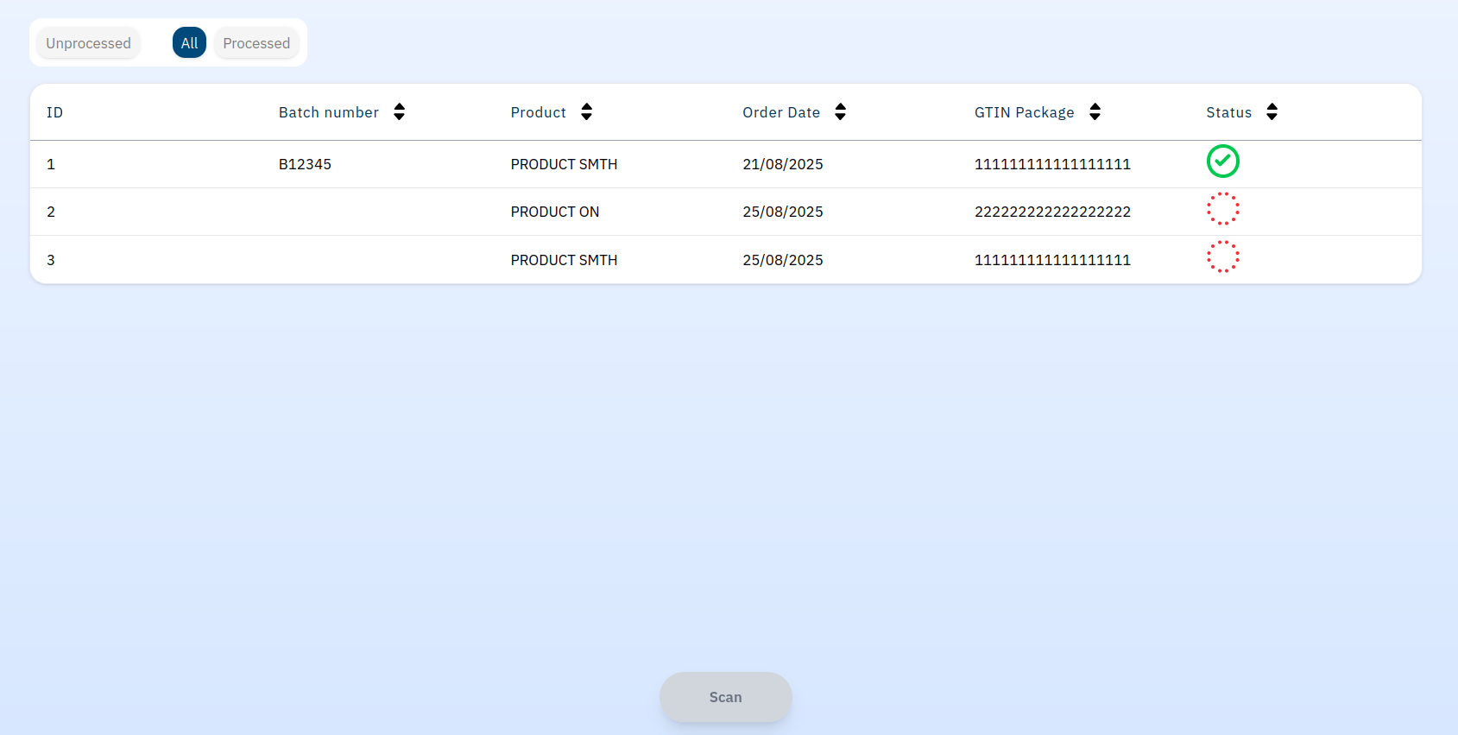The height and width of the screenshot is (735, 1458).
Task: Click the red dotted status icon for PRODUCT ON
Action: [x=1222, y=209]
